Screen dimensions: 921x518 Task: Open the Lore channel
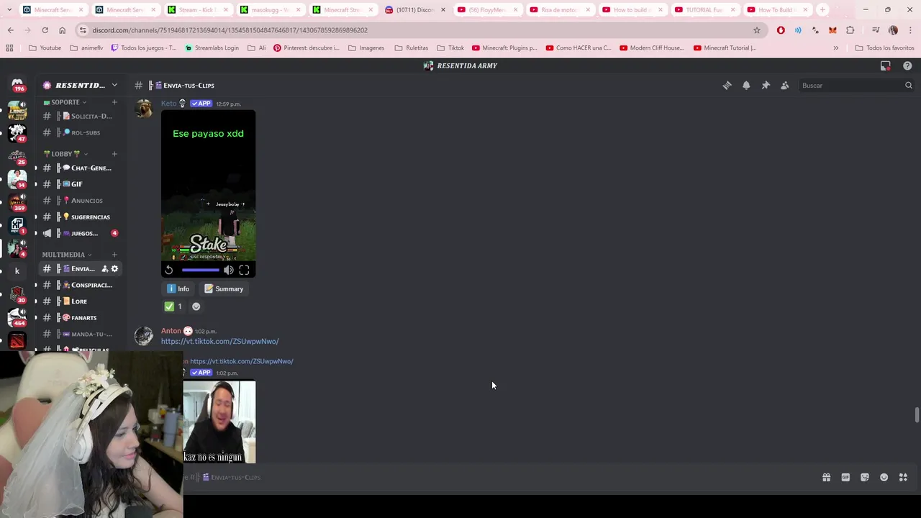[x=79, y=301]
